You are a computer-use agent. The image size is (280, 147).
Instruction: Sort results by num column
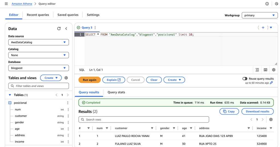[x=107, y=128]
